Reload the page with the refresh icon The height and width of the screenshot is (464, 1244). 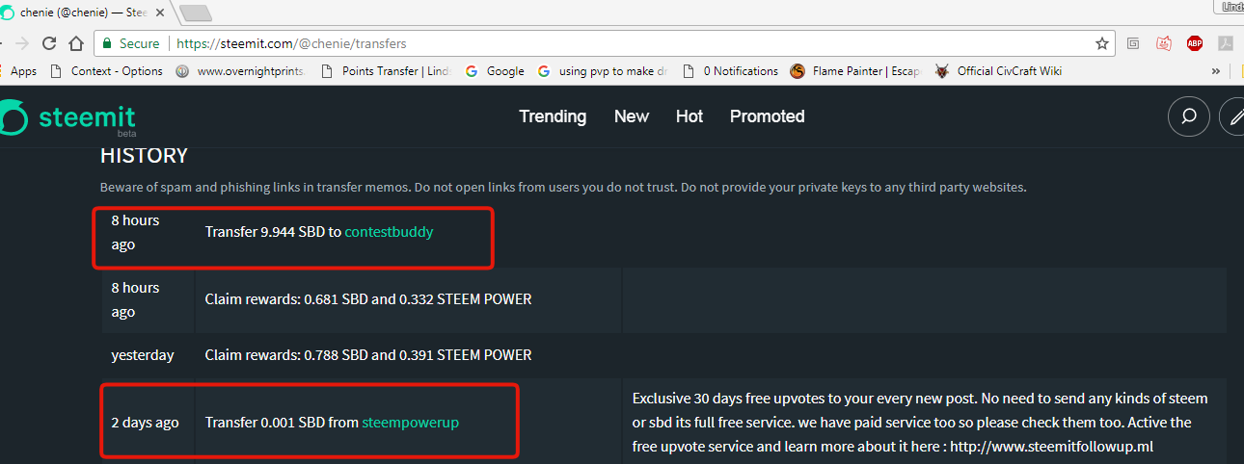tap(48, 43)
